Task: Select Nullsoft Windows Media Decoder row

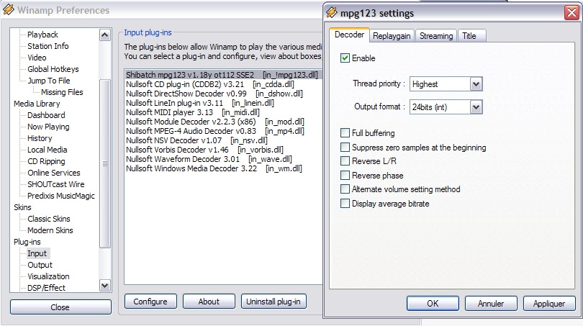Action: point(214,168)
